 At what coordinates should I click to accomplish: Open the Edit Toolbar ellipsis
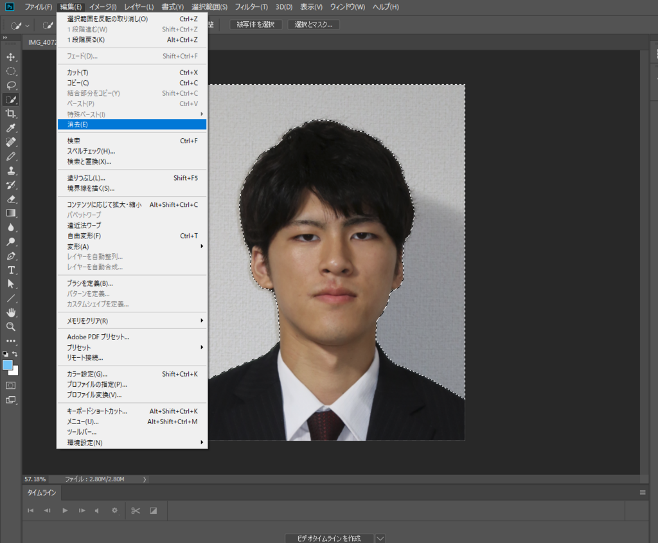pyautogui.click(x=11, y=341)
